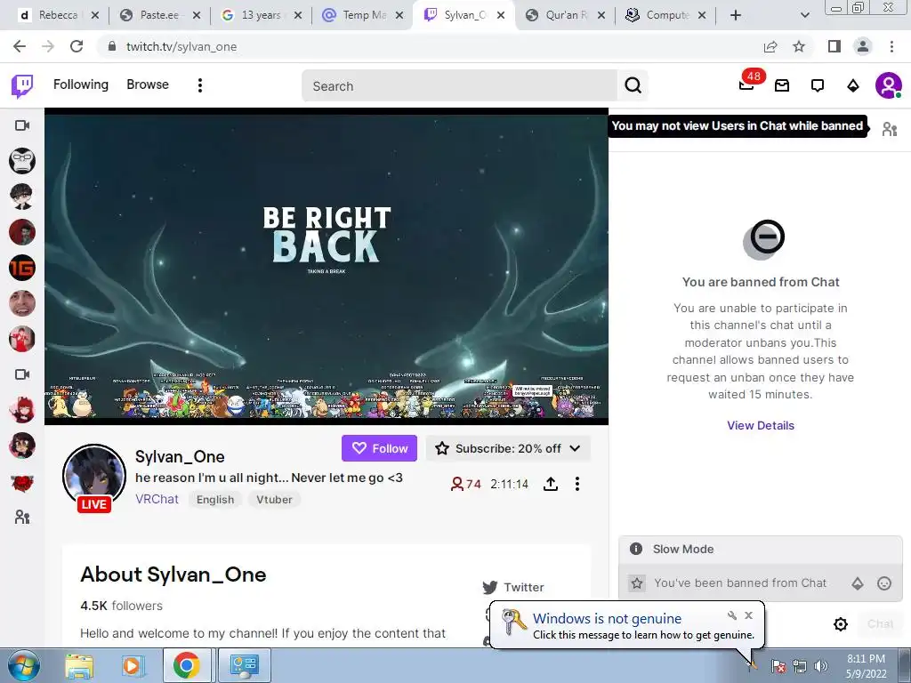Click the Bits icon in chat input

click(858, 583)
